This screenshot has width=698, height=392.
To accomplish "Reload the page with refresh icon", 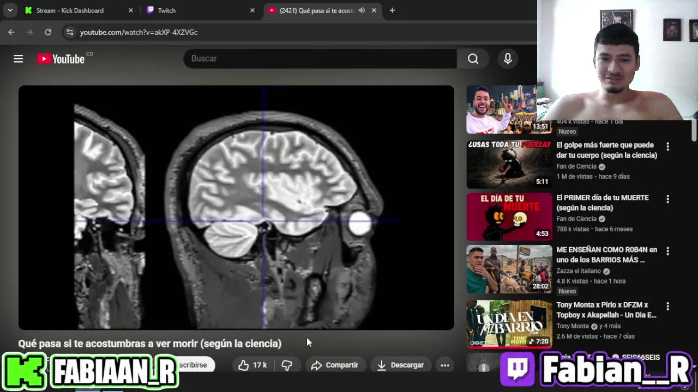I will [48, 32].
